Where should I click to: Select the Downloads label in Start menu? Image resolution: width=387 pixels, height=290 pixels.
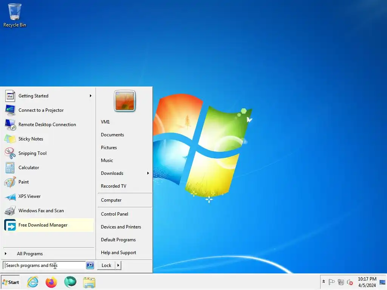(x=112, y=173)
